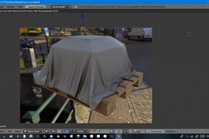Open File Explorer folder icon in taskbar
The height and width of the screenshot is (139, 209).
coord(85,136)
